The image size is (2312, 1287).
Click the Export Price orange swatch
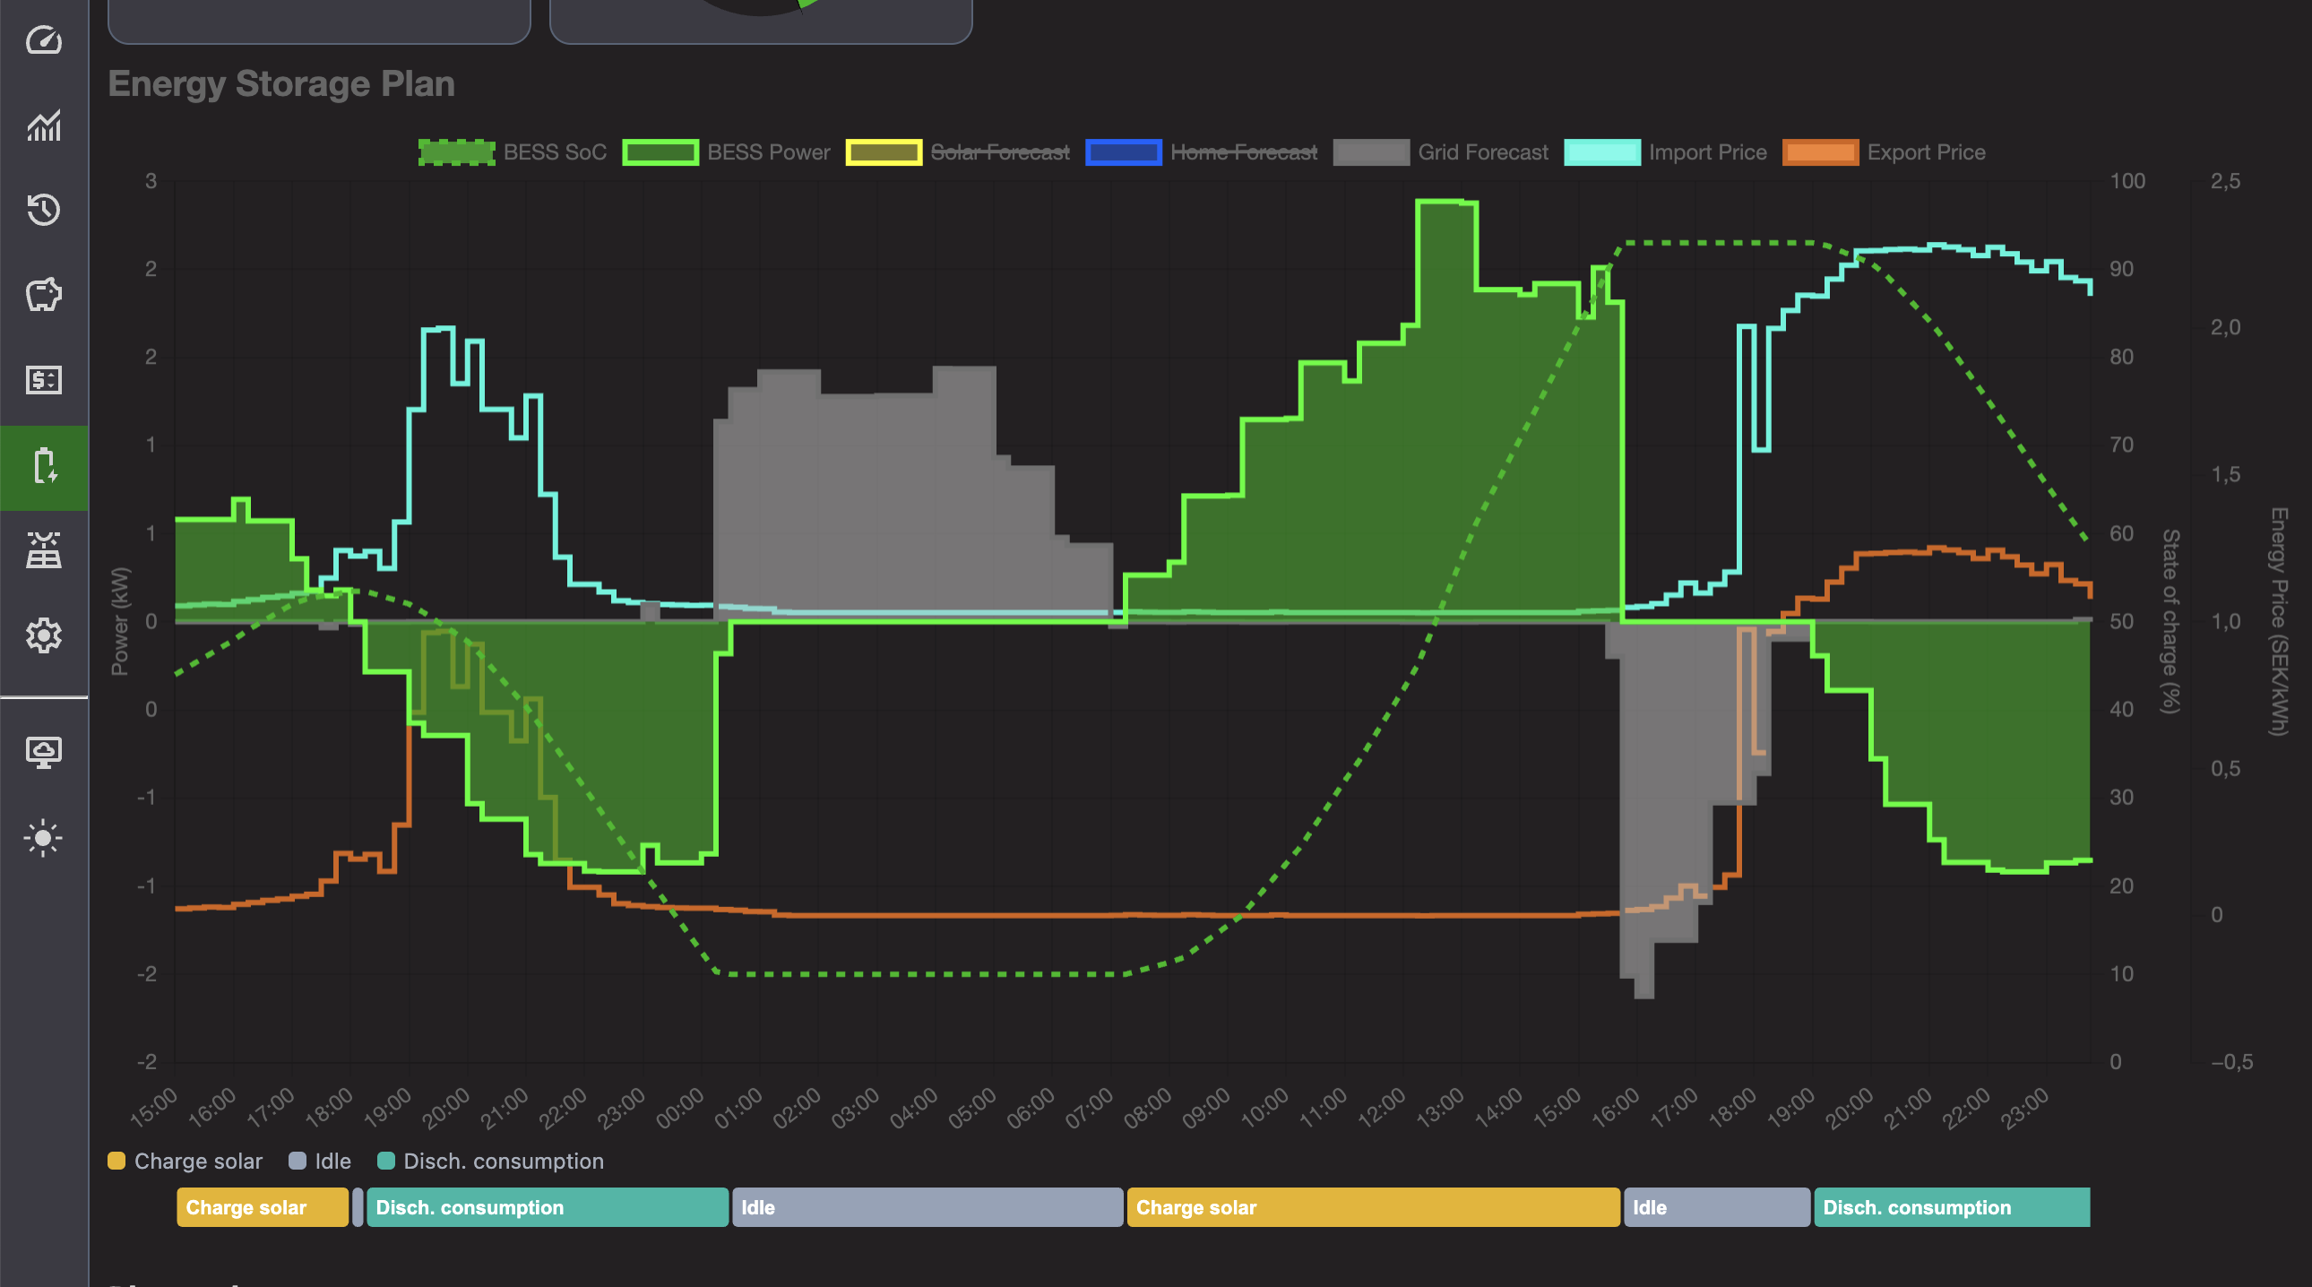(1820, 152)
